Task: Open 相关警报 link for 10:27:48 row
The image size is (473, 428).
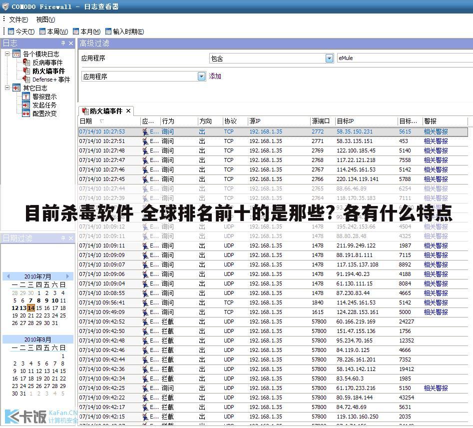Action: tap(436, 150)
